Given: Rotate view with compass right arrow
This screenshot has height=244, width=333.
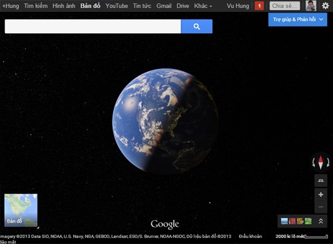Looking at the screenshot, I should pyautogui.click(x=328, y=162).
